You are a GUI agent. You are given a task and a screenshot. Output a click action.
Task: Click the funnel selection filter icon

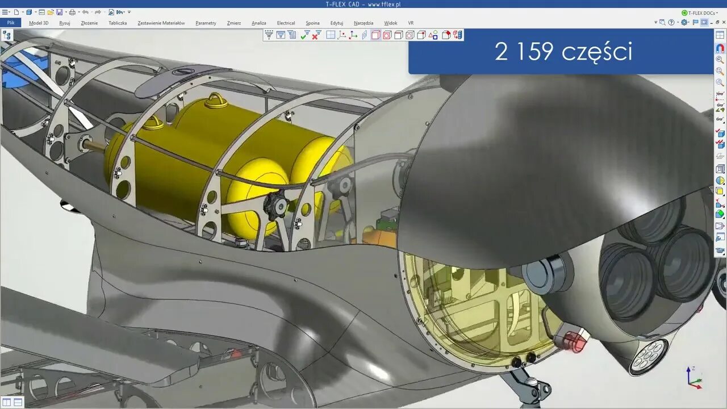(x=269, y=35)
